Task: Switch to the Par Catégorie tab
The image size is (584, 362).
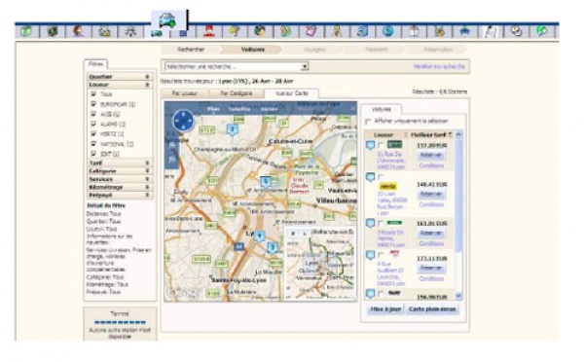Action: coord(237,93)
